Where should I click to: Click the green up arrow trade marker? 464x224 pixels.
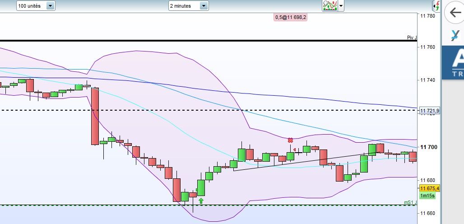tap(201, 201)
